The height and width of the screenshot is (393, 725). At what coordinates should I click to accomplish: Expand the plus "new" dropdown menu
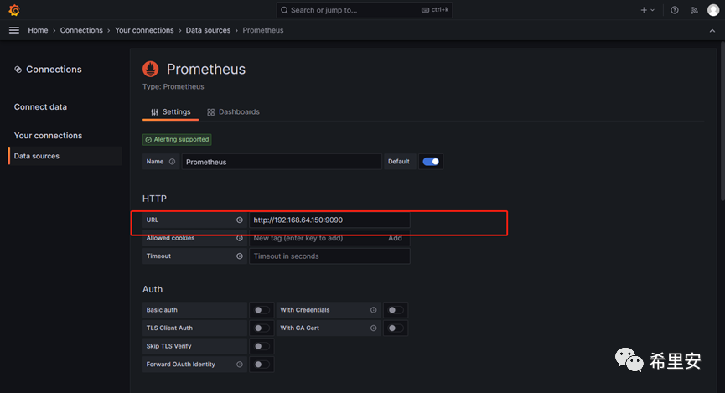tap(648, 10)
